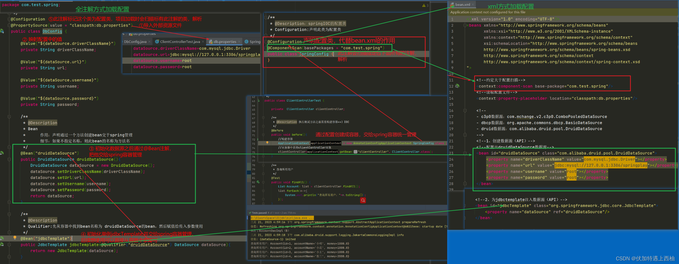Collapse the SpringConfig javadoc comment fold

(x=266, y=17)
